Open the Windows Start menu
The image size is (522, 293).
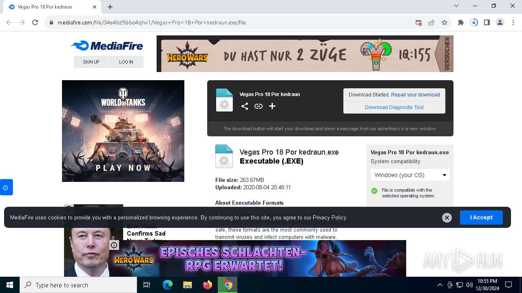(10, 285)
